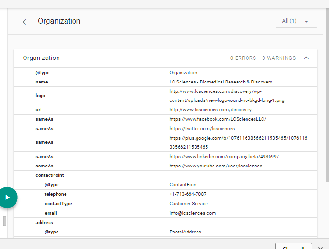Click the email value info@lcsciences.com
329x249 pixels.
[193, 213]
